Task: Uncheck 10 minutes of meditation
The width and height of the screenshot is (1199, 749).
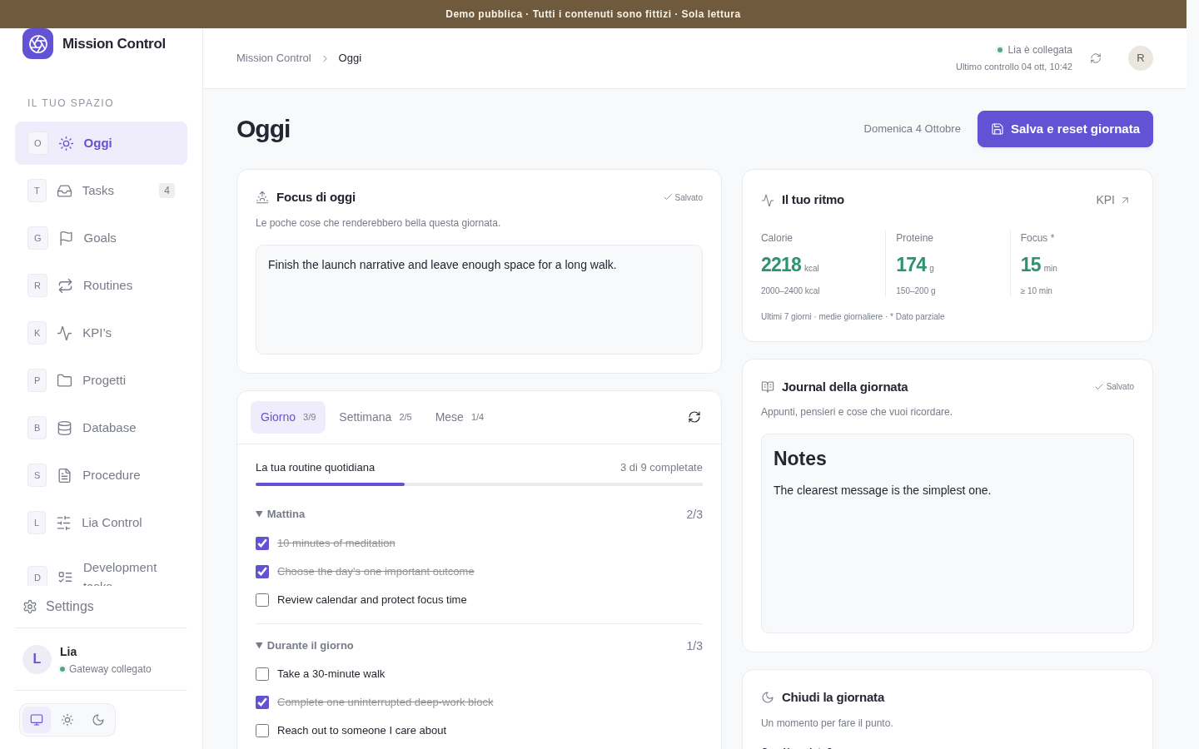Action: click(262, 543)
